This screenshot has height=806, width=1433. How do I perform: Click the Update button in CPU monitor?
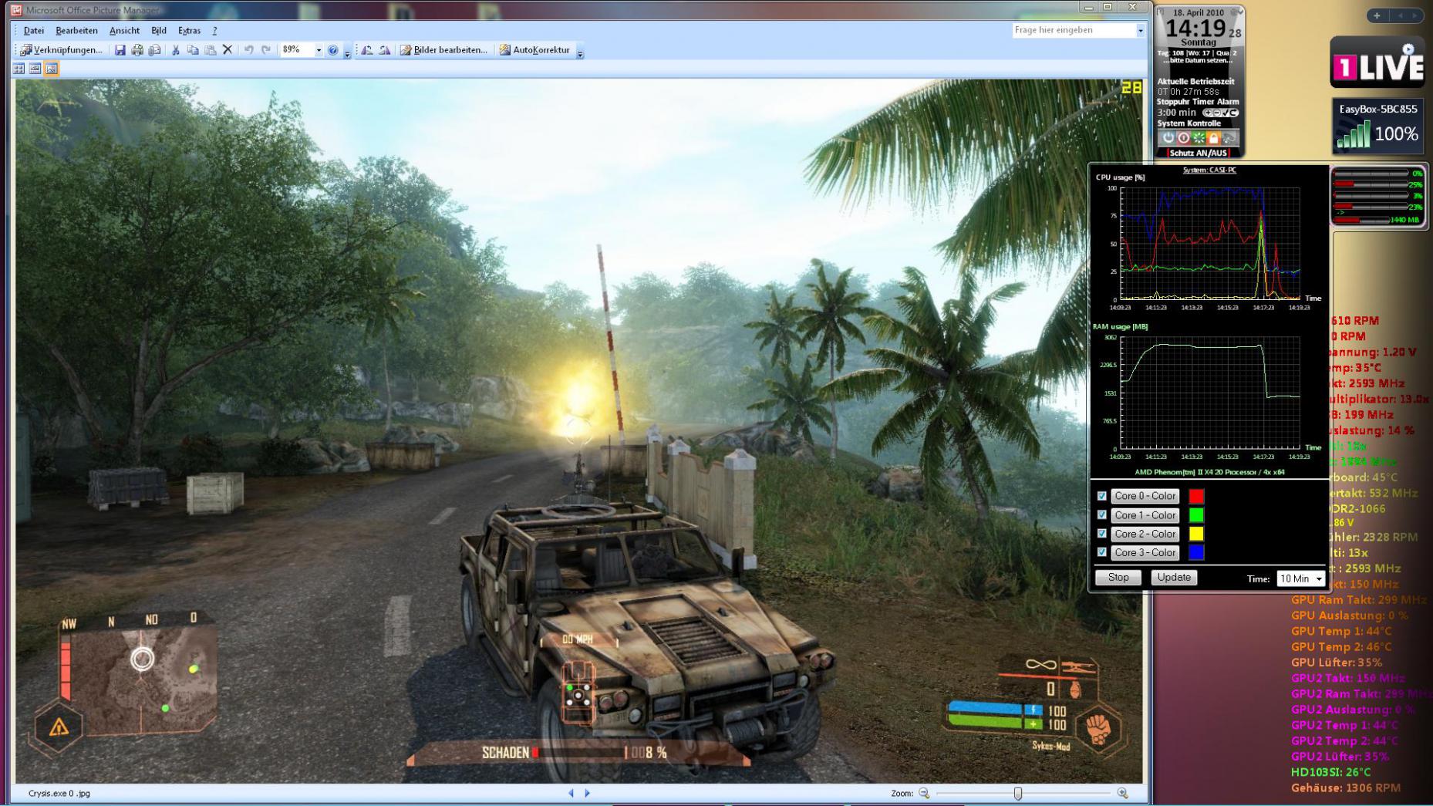pos(1174,578)
